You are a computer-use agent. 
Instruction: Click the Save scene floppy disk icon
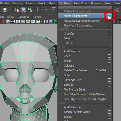coord(5,10)
